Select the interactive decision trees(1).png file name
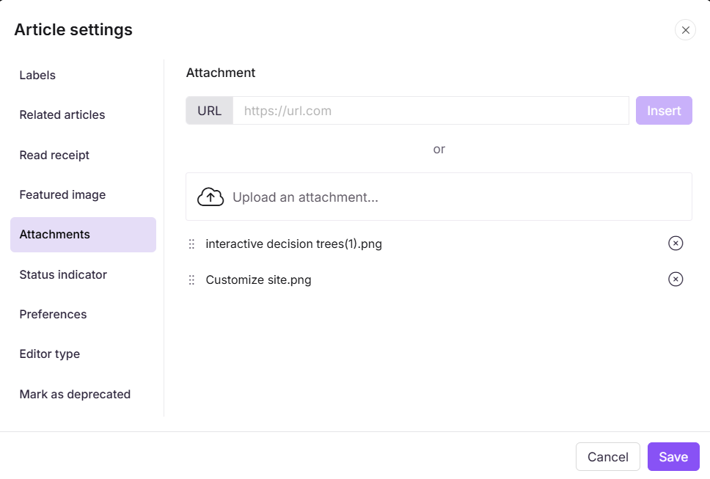The image size is (710, 479). point(294,244)
